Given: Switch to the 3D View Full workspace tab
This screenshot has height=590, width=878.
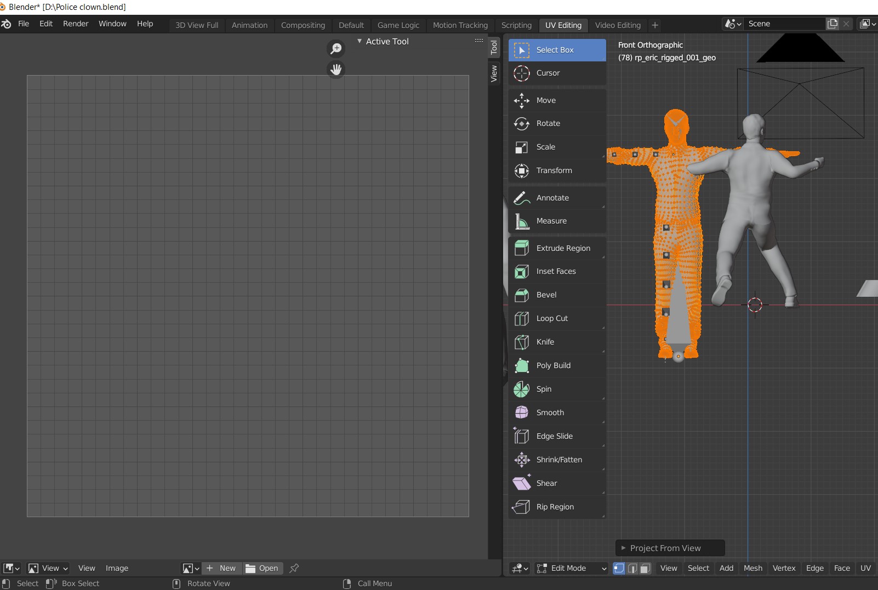Looking at the screenshot, I should click(x=197, y=25).
